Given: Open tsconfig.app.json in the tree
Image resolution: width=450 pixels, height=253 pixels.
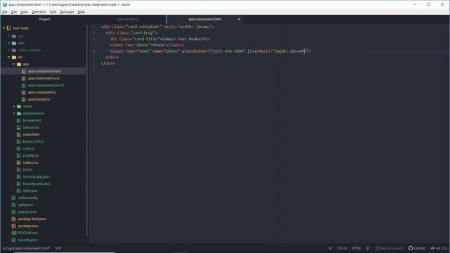Looking at the screenshot, I should pyautogui.click(x=36, y=176).
